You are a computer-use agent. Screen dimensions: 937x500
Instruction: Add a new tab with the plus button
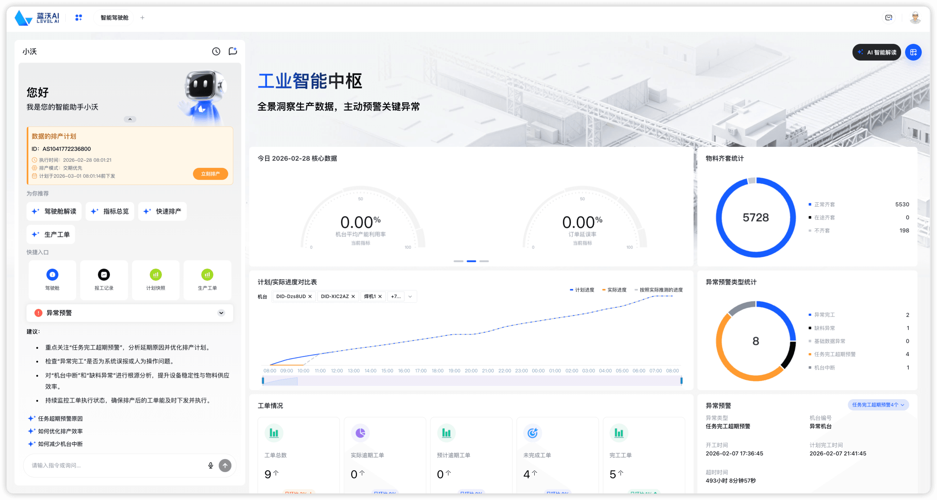click(x=143, y=17)
